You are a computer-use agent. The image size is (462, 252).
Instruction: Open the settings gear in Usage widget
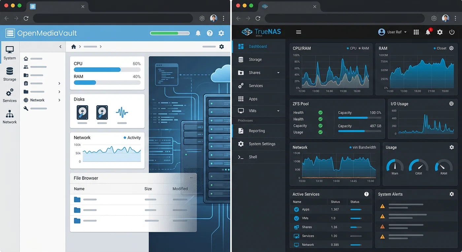tap(451, 147)
